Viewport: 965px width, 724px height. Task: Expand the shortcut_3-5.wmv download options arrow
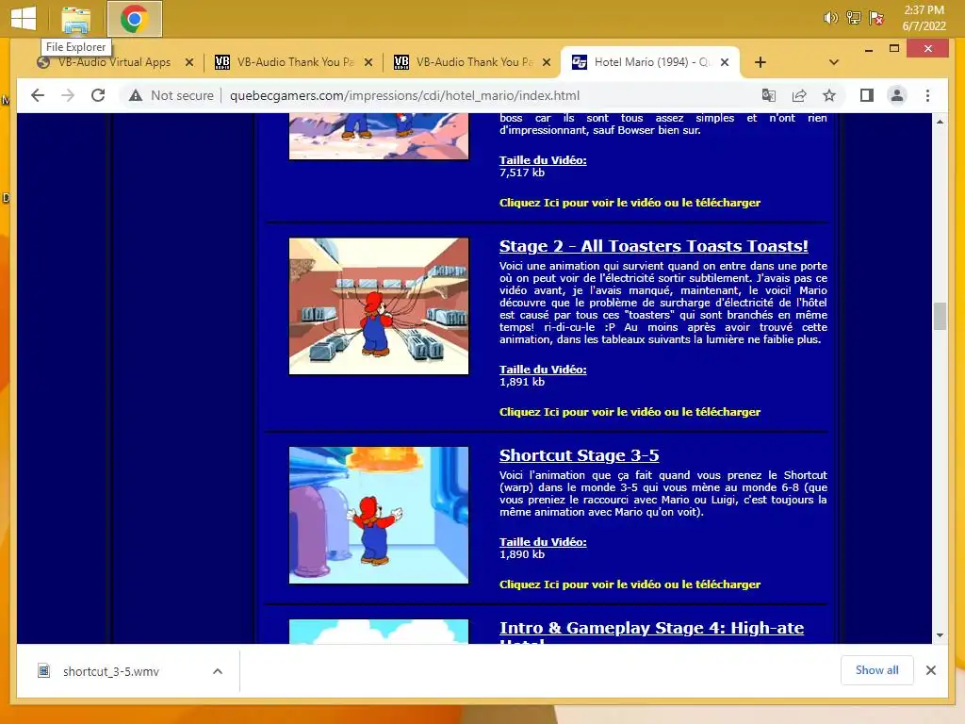218,671
